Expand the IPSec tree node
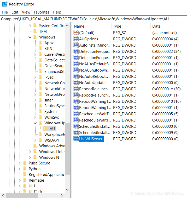The height and width of the screenshot is (198, 187). pos(35,77)
